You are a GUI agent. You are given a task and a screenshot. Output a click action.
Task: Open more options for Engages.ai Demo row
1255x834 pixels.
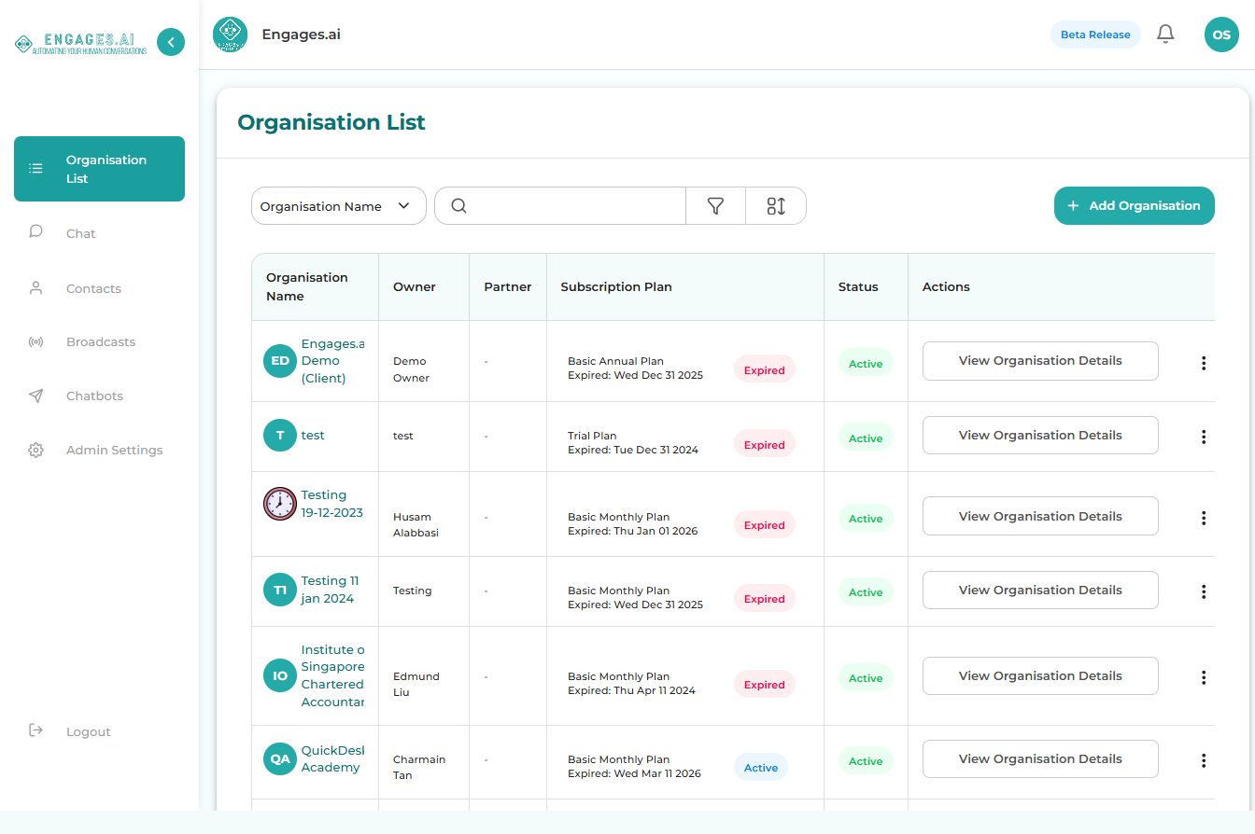coord(1204,363)
